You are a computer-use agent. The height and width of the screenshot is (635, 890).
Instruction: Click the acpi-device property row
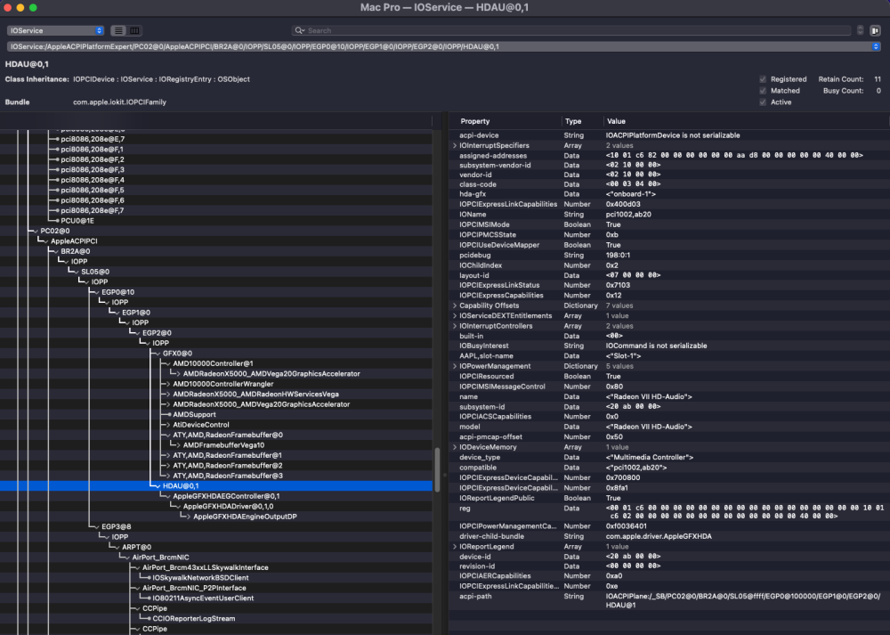pos(668,135)
